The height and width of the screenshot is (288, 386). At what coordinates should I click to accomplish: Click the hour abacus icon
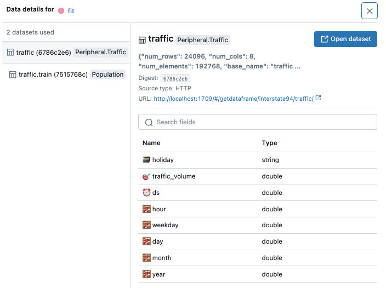tap(146, 209)
